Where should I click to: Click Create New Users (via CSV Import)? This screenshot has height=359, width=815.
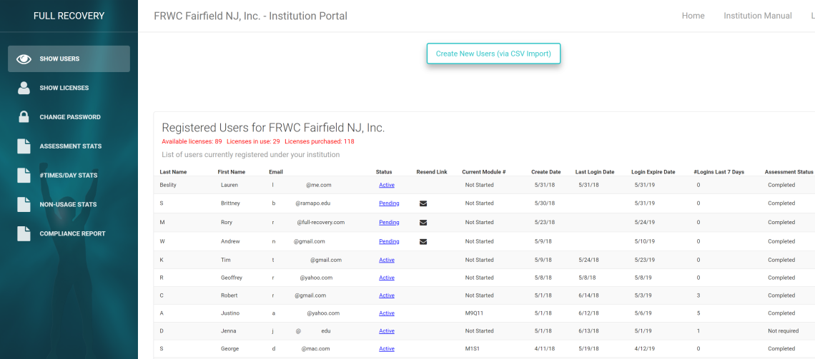[x=493, y=54]
